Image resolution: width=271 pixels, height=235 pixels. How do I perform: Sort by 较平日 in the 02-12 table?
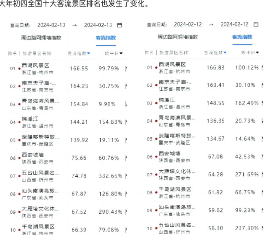[250, 53]
